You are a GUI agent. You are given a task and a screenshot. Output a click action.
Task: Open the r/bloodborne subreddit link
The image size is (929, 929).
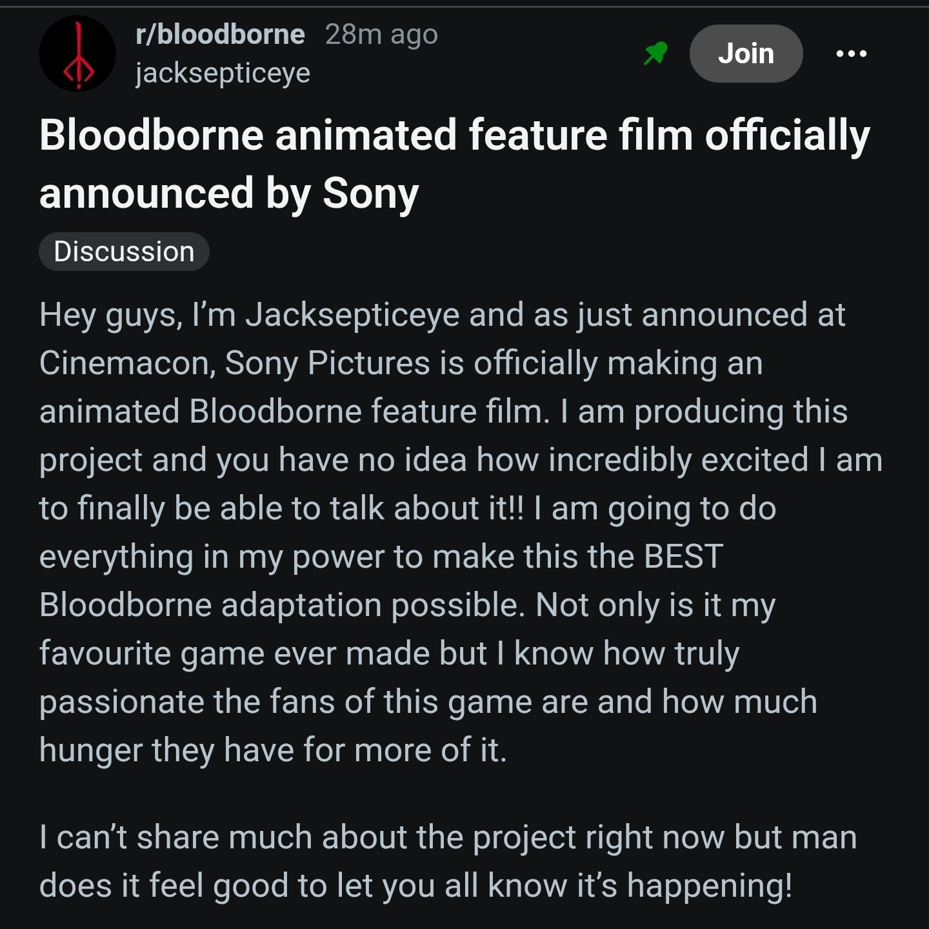[220, 34]
